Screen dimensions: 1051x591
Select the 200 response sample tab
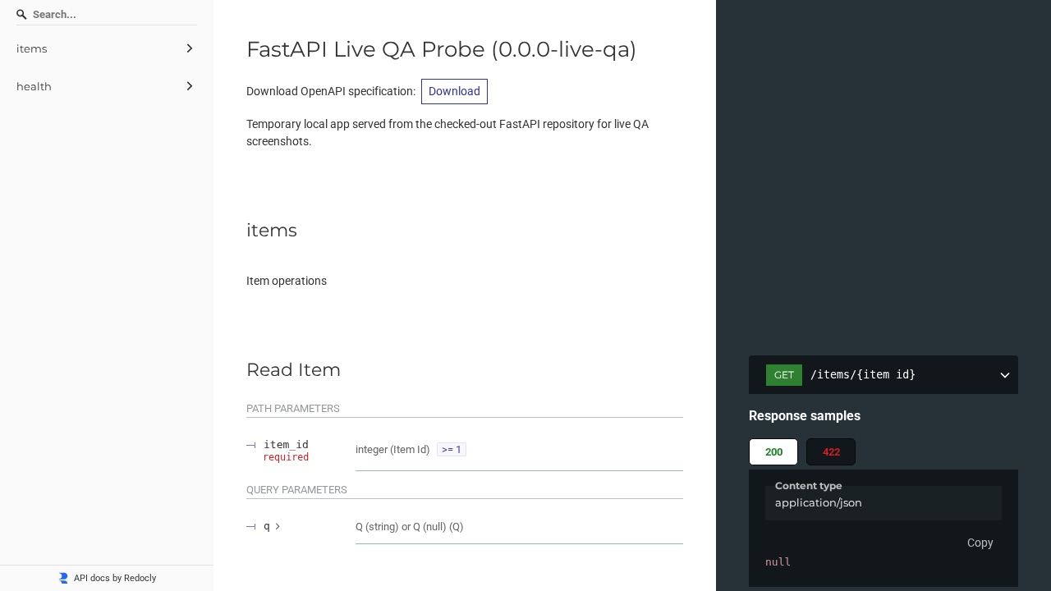[x=773, y=451]
